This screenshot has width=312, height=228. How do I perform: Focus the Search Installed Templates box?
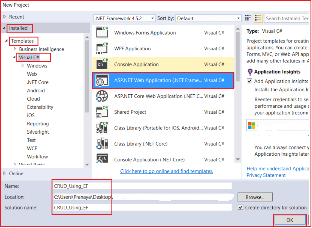[287, 18]
